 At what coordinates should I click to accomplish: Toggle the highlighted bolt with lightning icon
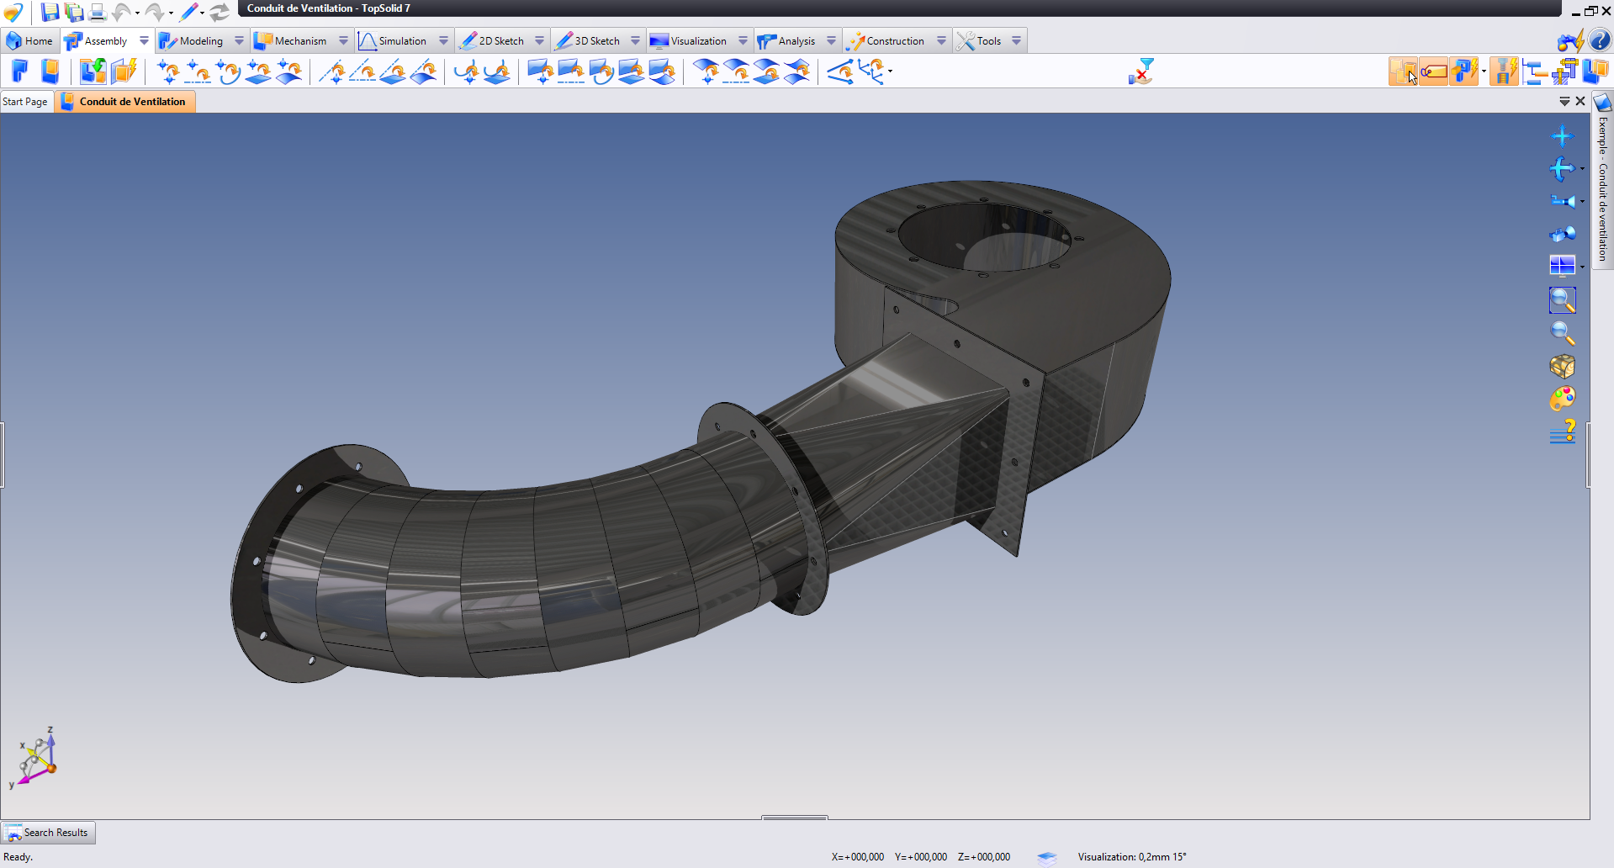pos(1504,71)
